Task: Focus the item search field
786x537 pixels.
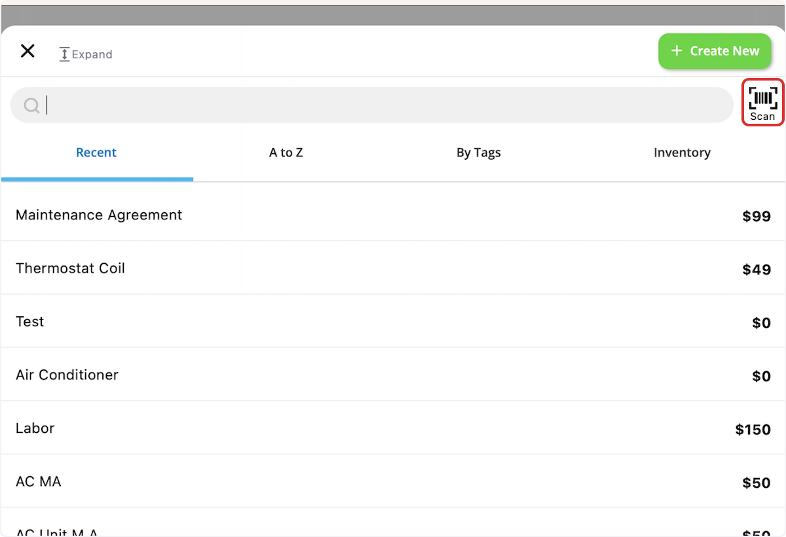Action: point(372,105)
